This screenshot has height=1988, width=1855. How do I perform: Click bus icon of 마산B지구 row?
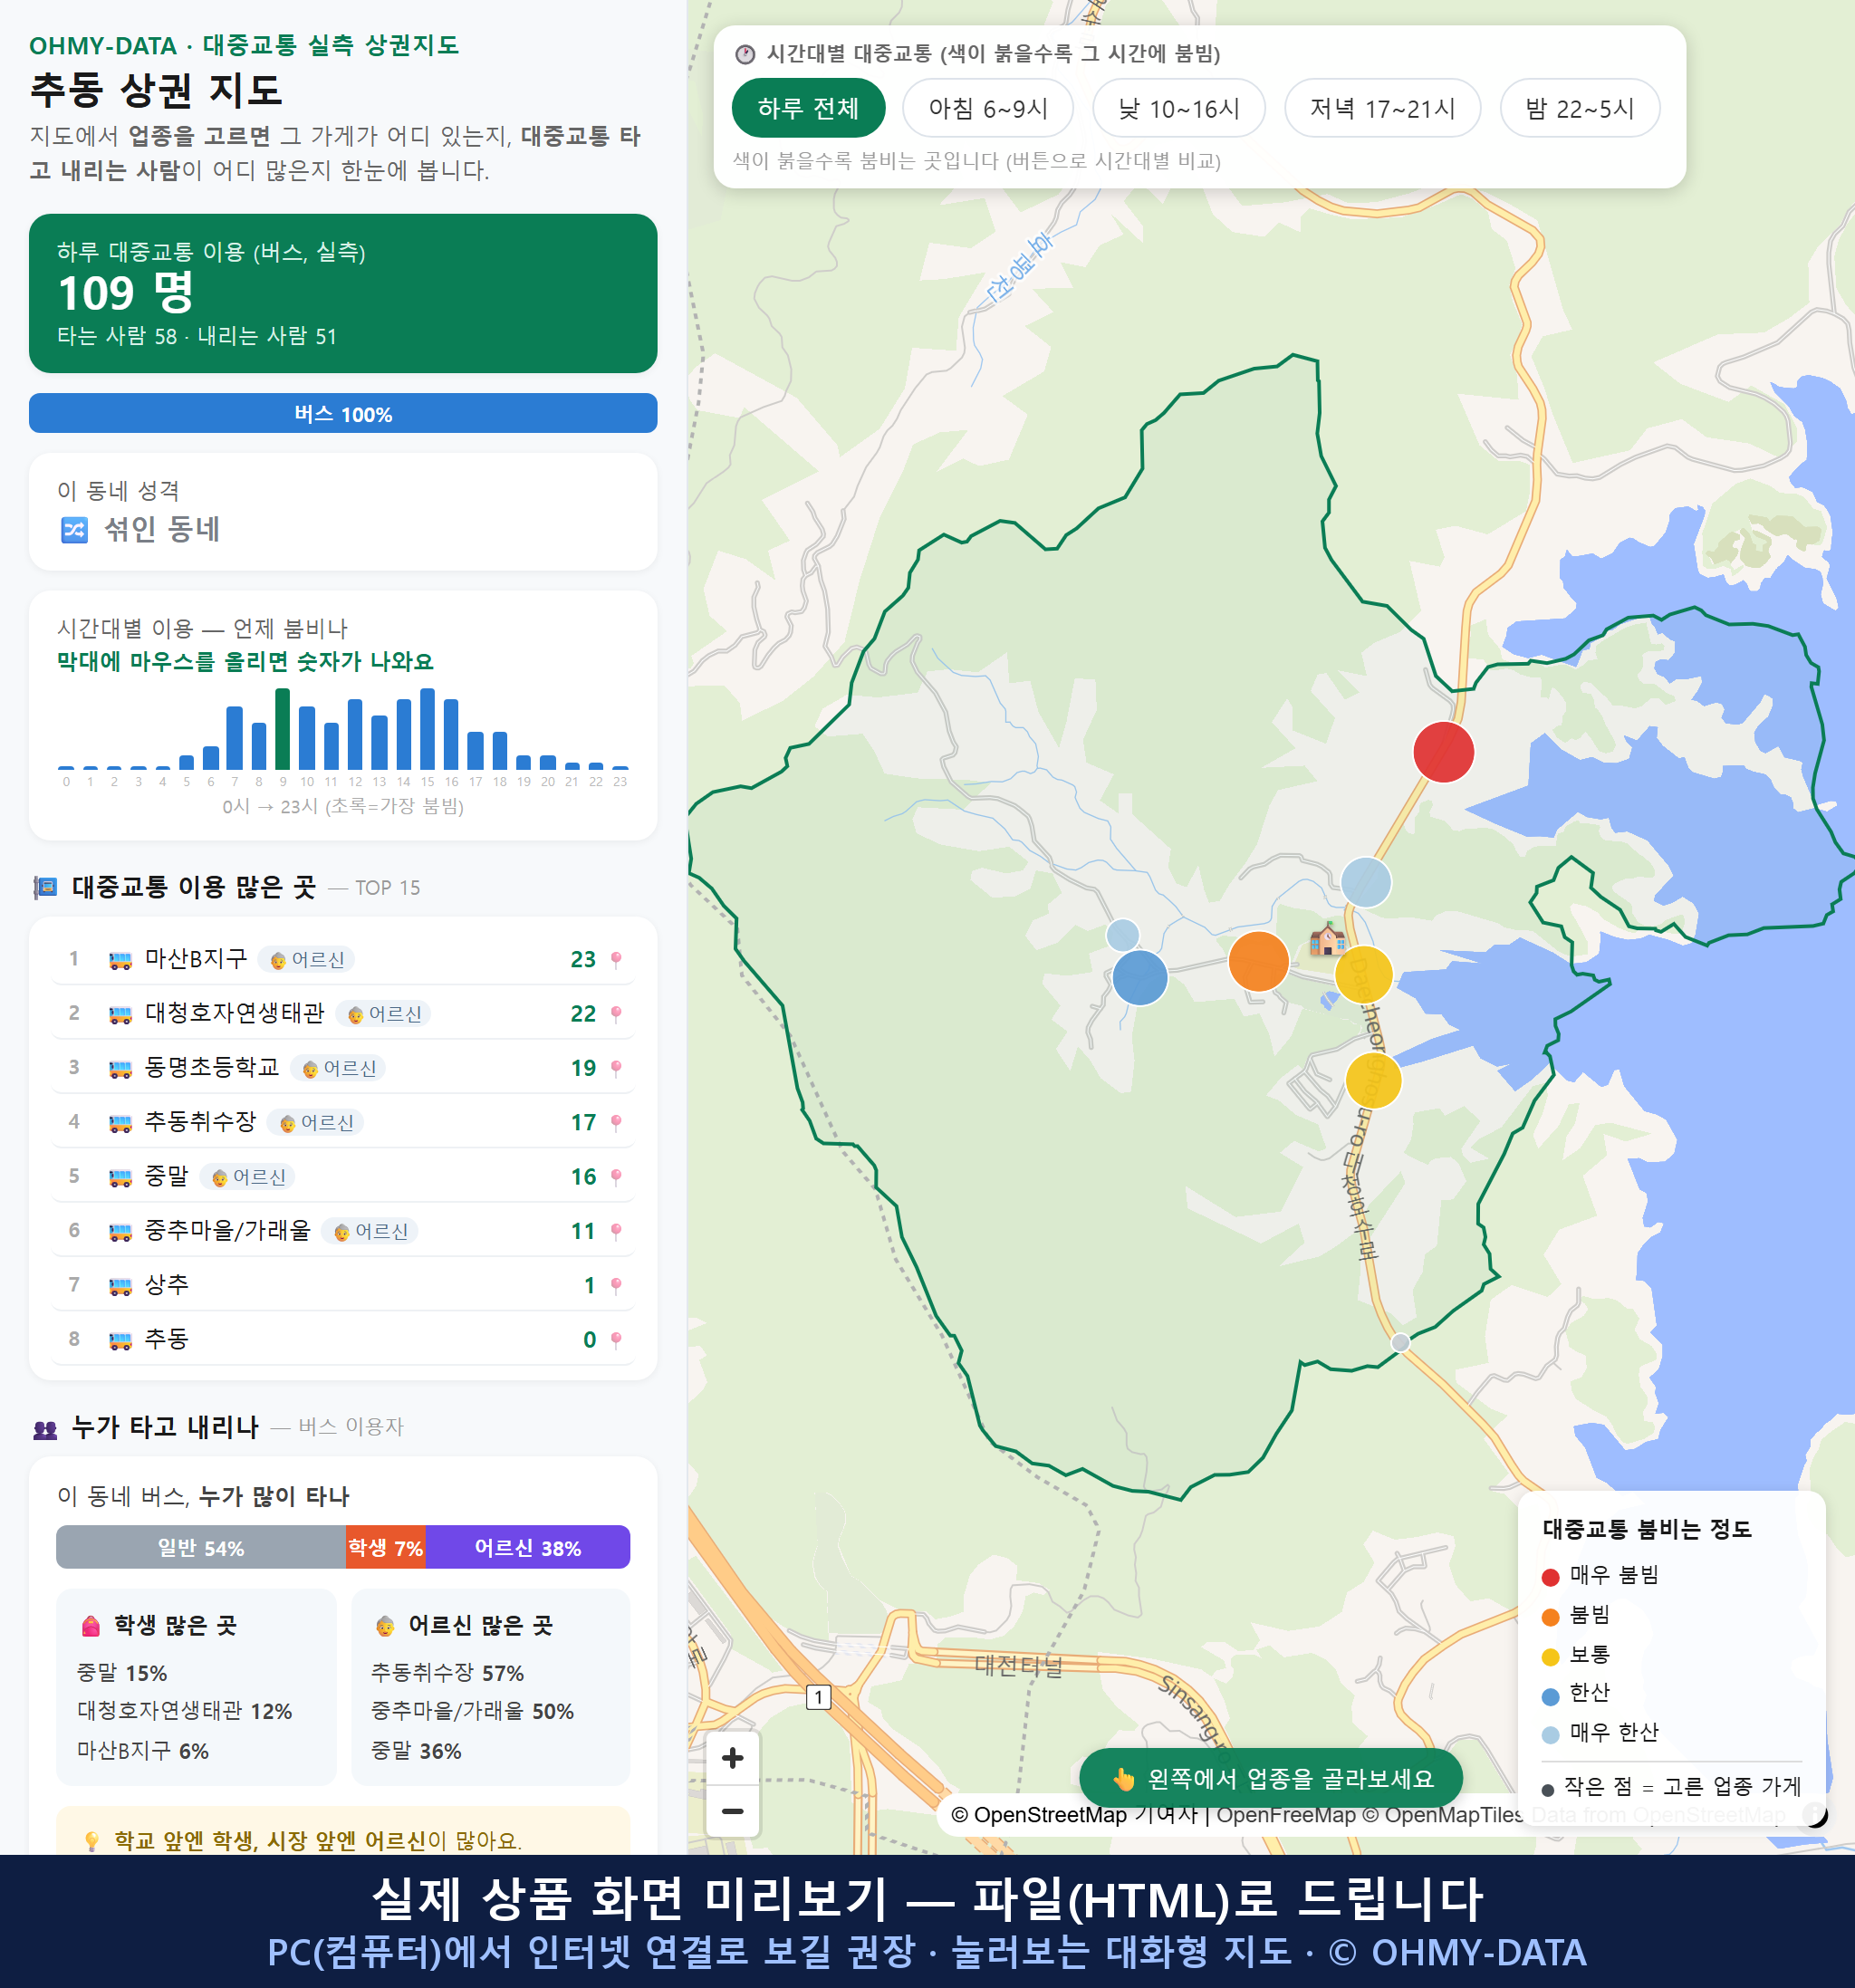pyautogui.click(x=120, y=960)
